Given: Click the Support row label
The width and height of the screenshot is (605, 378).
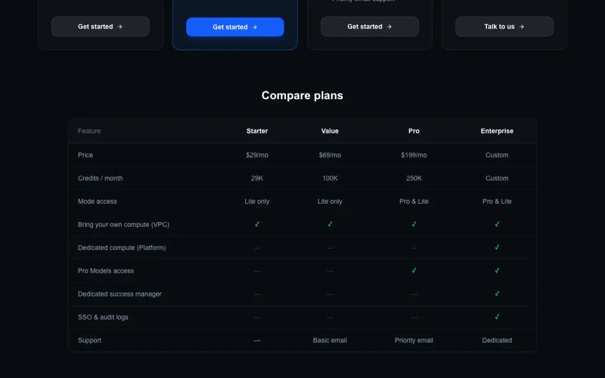Looking at the screenshot, I should [90, 340].
